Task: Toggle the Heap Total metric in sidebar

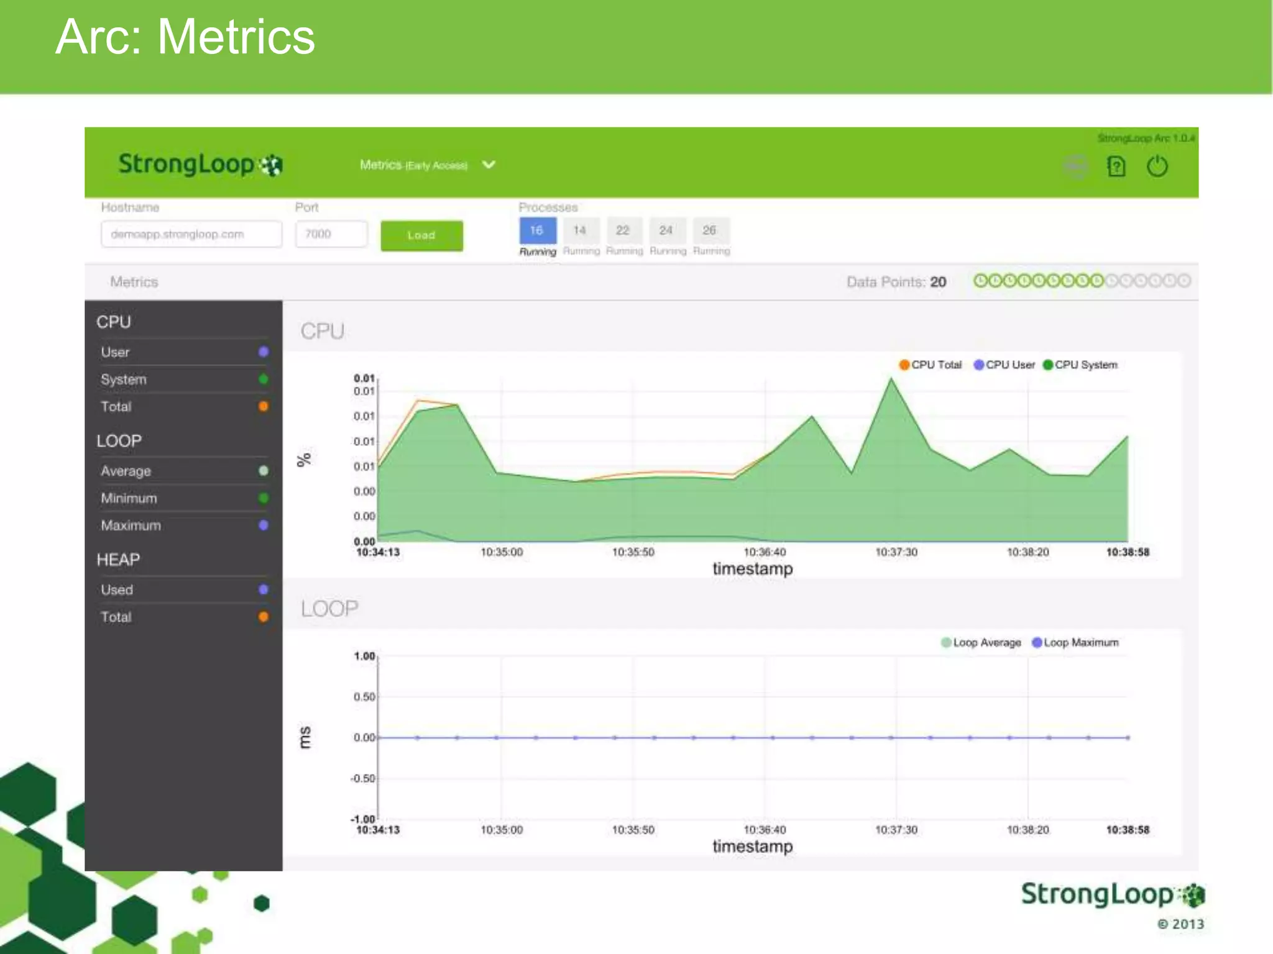Action: pyautogui.click(x=184, y=617)
